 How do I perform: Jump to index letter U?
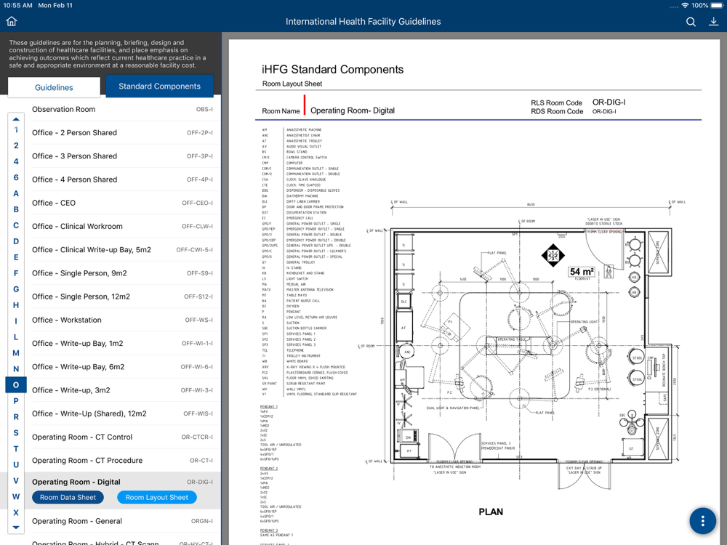coord(16,465)
